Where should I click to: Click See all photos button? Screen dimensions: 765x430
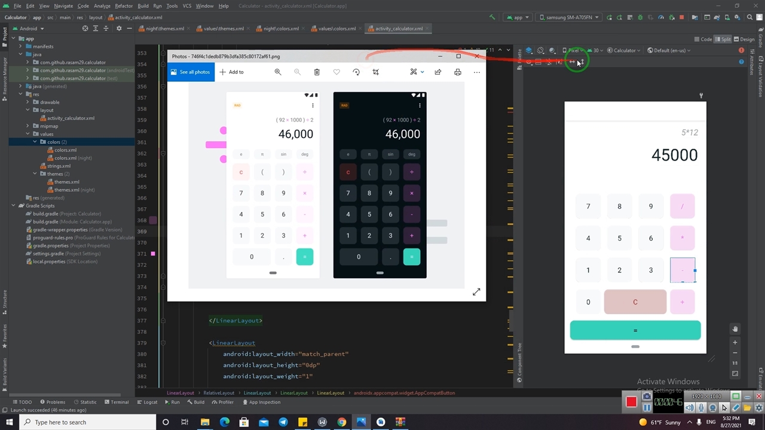(x=191, y=72)
